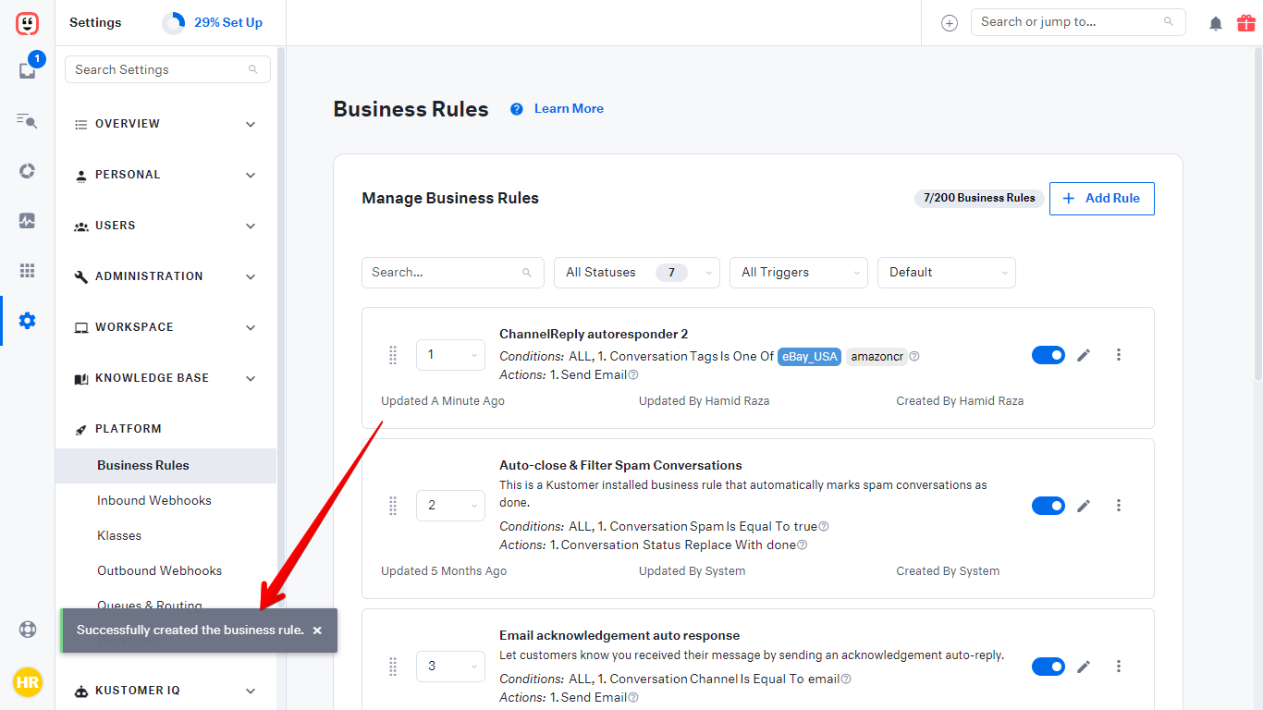Open the search list icon in left rail

(27, 120)
